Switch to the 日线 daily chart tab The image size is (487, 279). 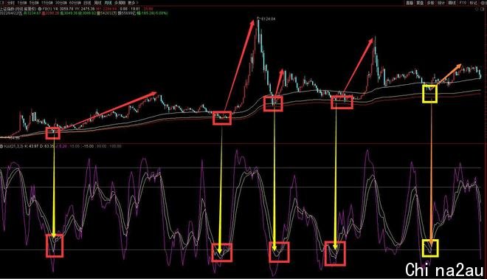pyautogui.click(x=87, y=2)
